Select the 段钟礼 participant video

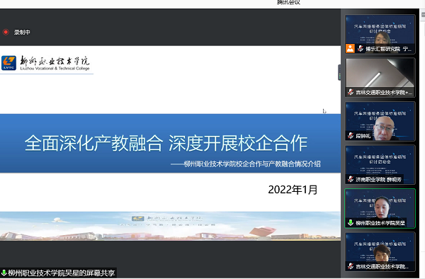(x=380, y=121)
